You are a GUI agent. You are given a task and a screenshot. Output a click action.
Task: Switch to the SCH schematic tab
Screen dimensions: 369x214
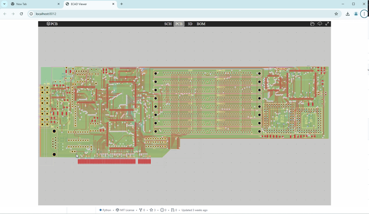pyautogui.click(x=168, y=24)
